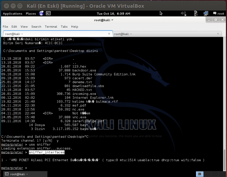
Task: Click the 123.hex file name
Action: (x=79, y=66)
